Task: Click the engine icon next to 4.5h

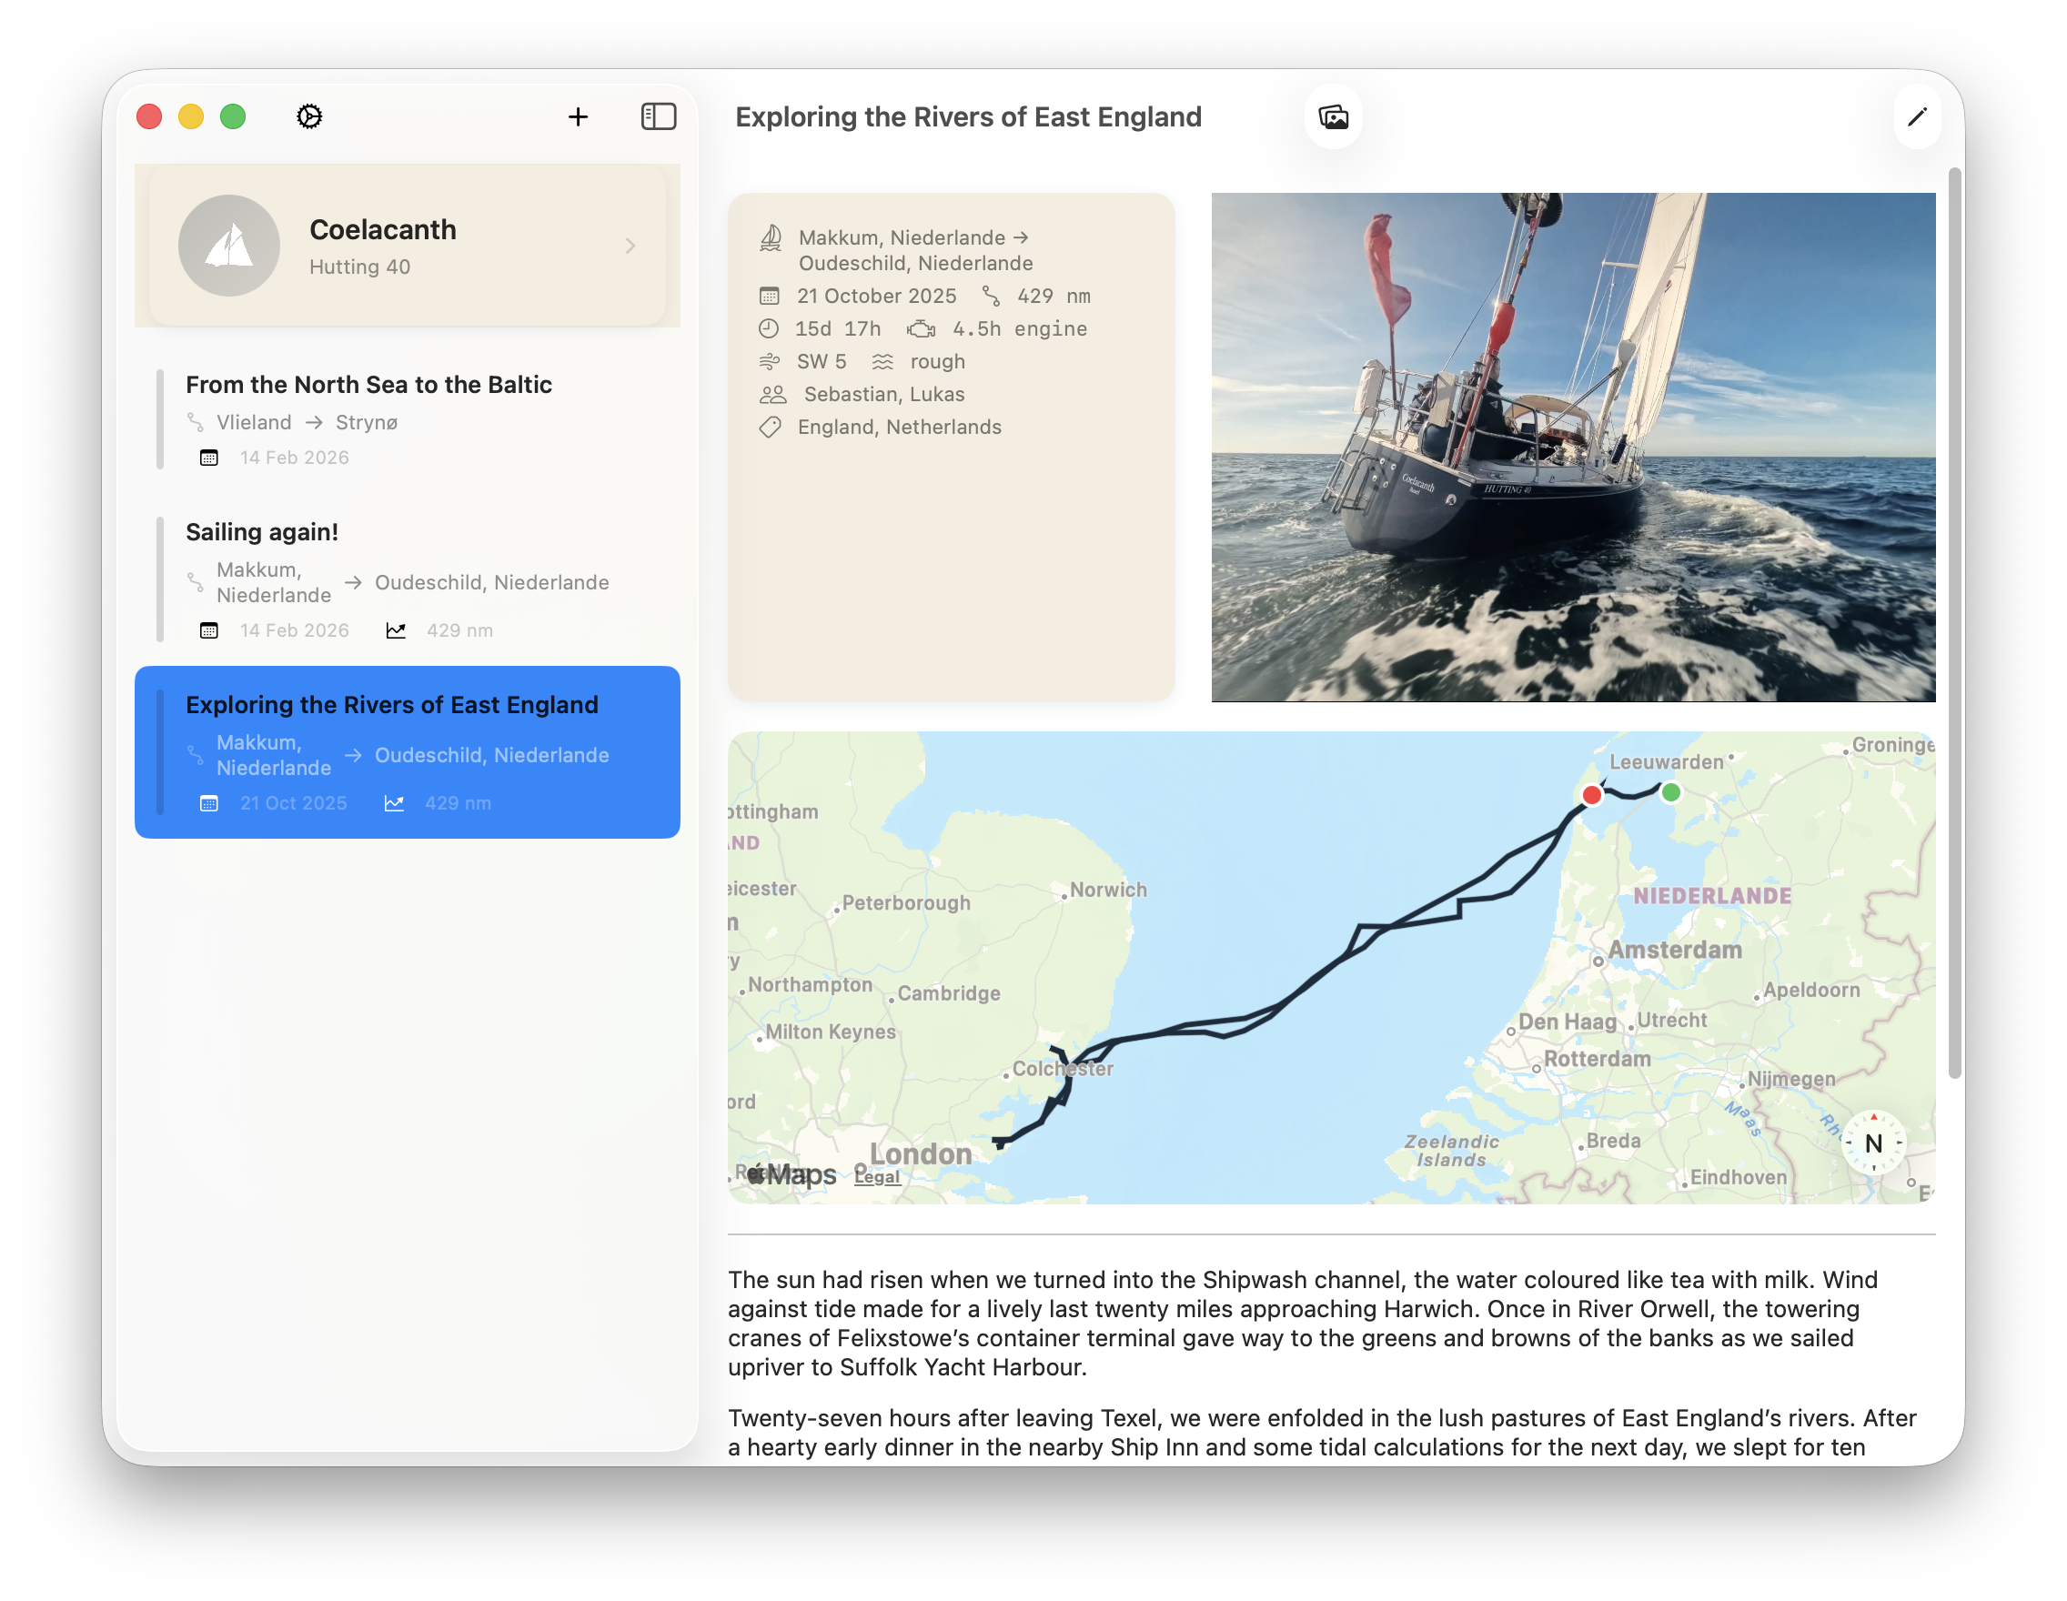Action: click(x=922, y=328)
